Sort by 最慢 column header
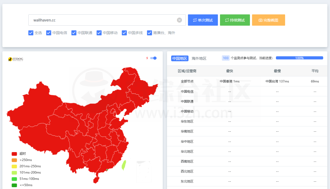The width and height of the screenshot is (330, 189). coord(277,71)
